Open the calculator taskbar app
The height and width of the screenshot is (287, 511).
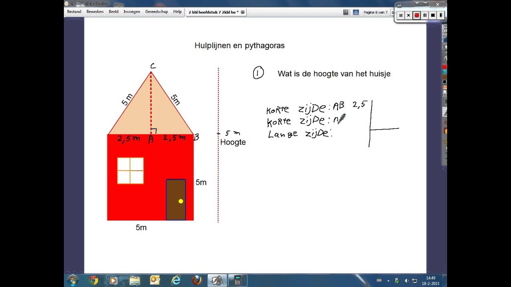pos(238,280)
